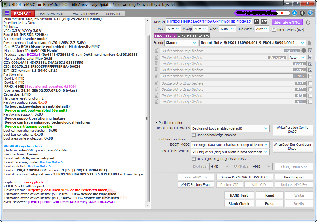Click the blue download update icon
The width and height of the screenshot is (317, 222).
coord(295,13)
